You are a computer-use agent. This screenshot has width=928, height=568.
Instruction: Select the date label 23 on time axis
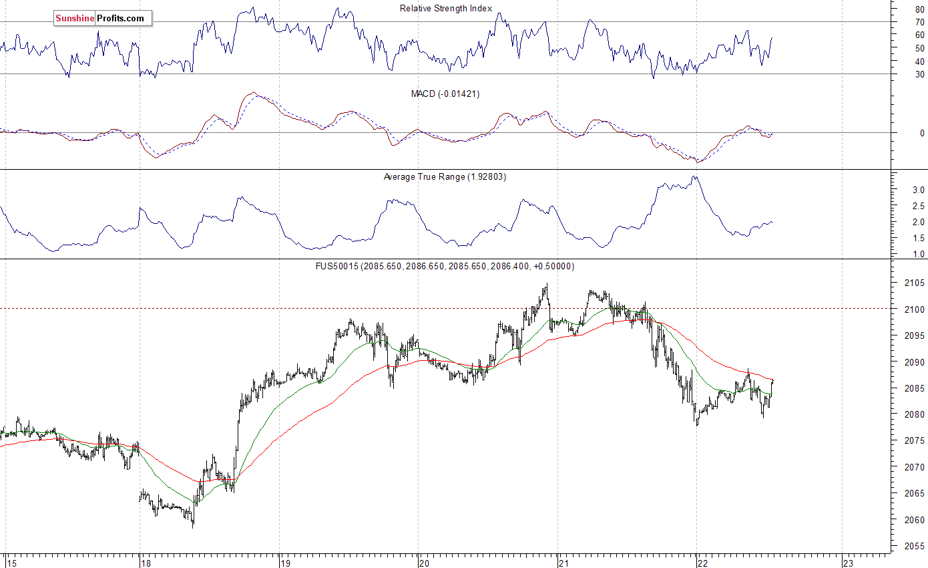point(848,563)
